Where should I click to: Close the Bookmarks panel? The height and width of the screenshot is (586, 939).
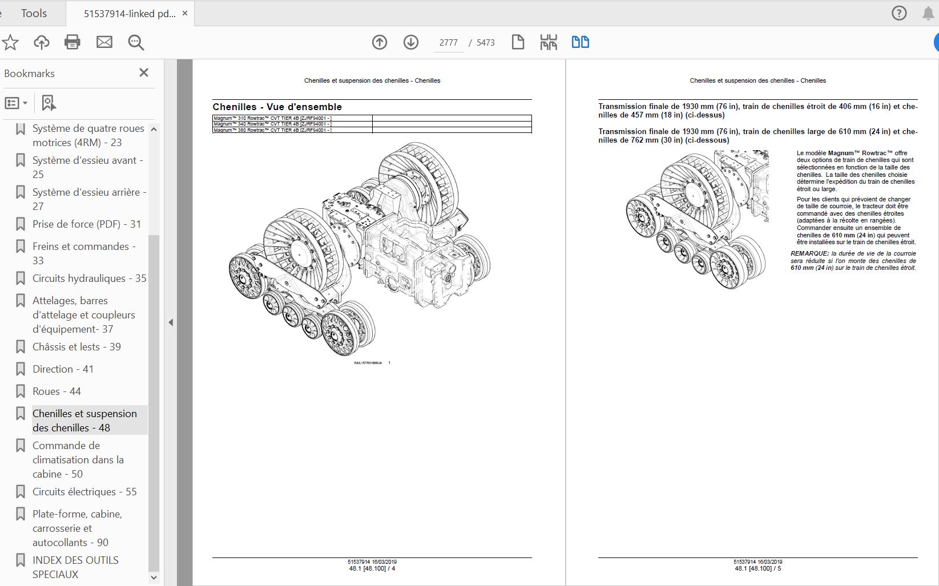click(x=144, y=72)
